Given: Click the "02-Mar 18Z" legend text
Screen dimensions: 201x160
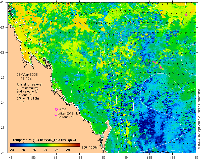Looking at the screenshot, I should pyautogui.click(x=66, y=117).
